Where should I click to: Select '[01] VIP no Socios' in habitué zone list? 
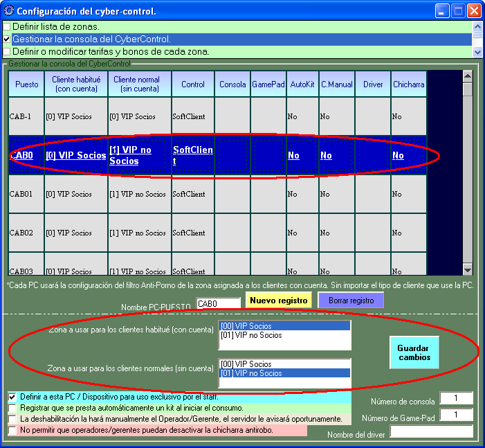pos(284,335)
